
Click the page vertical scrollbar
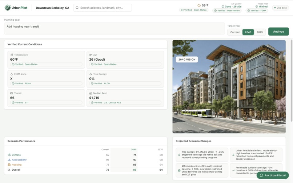click(x=291, y=80)
